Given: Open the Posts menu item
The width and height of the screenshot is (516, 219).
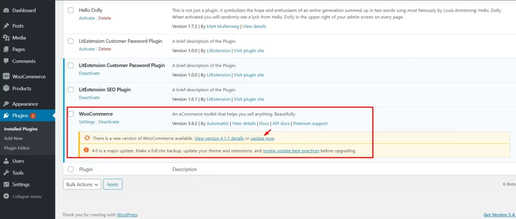Looking at the screenshot, I should pos(18,26).
